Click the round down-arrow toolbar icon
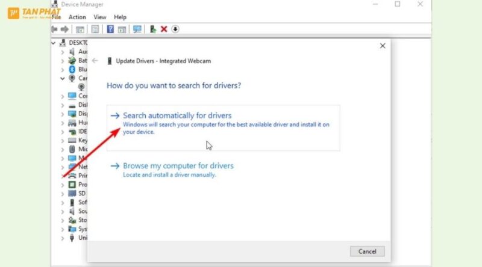This screenshot has height=267, width=482. [175, 29]
